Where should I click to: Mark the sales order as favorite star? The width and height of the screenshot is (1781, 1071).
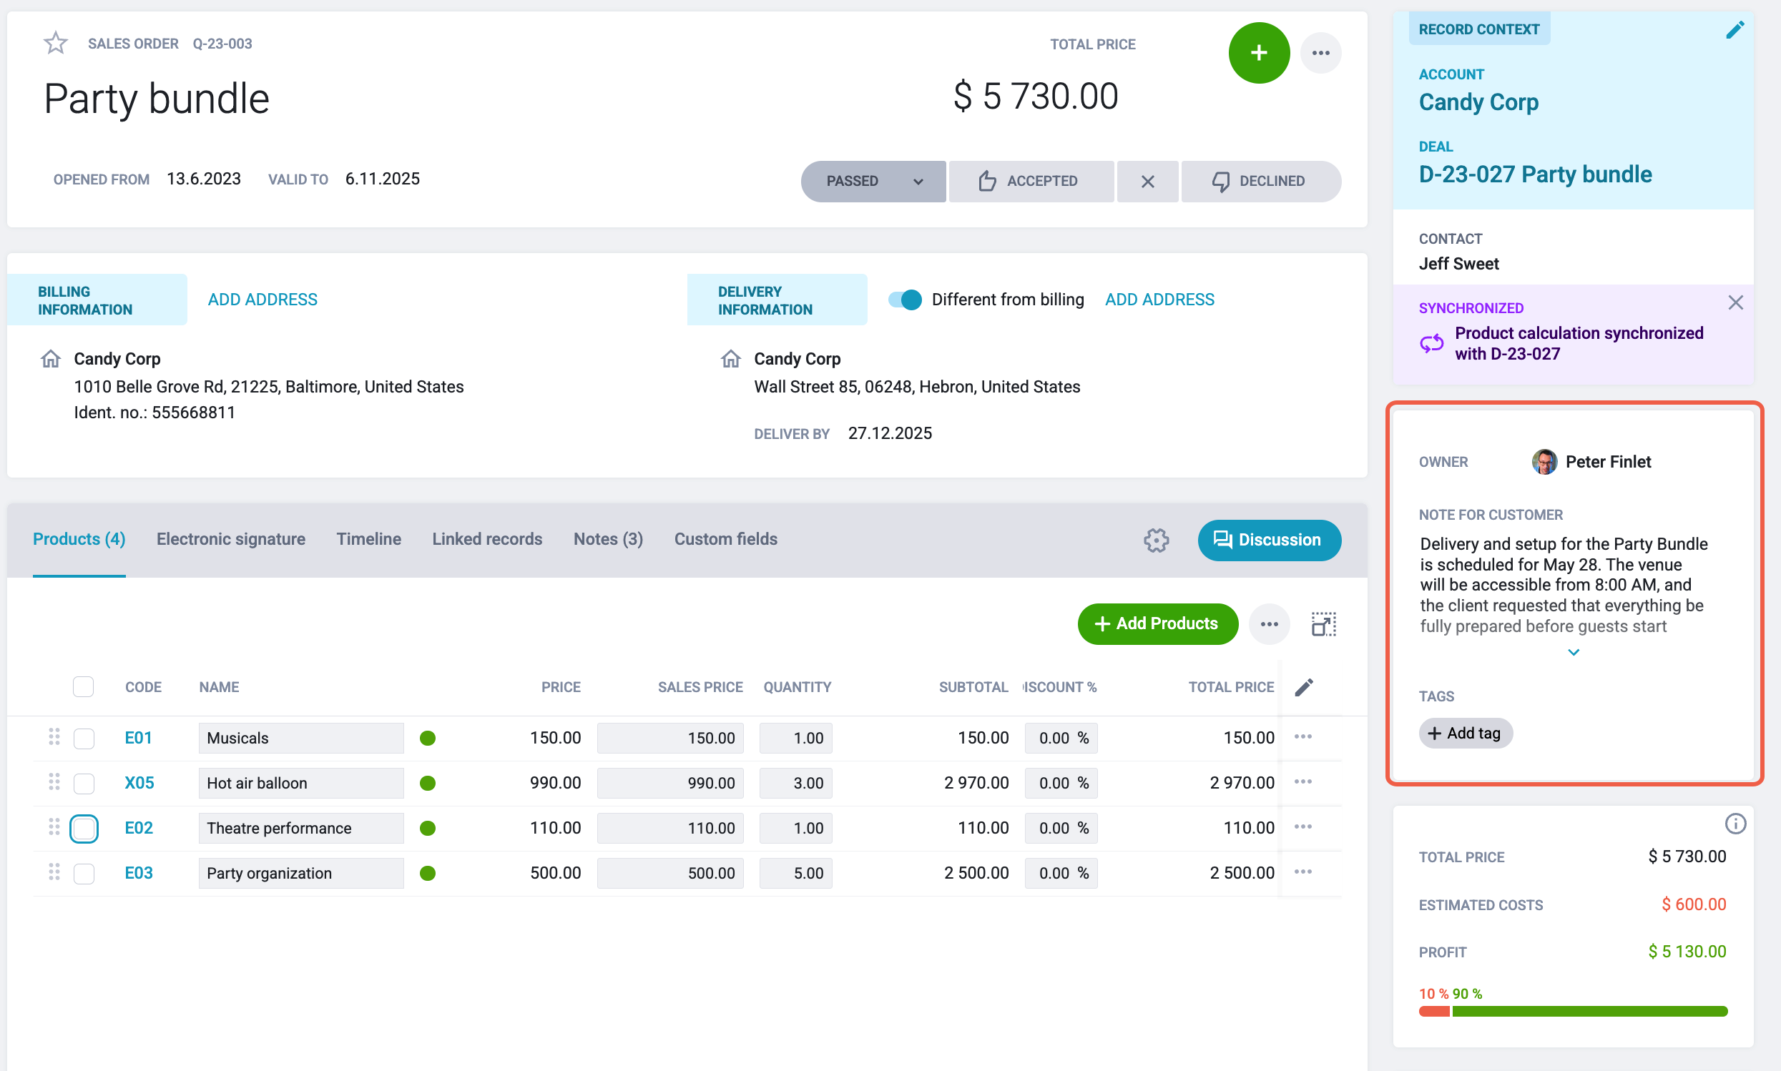(56, 44)
